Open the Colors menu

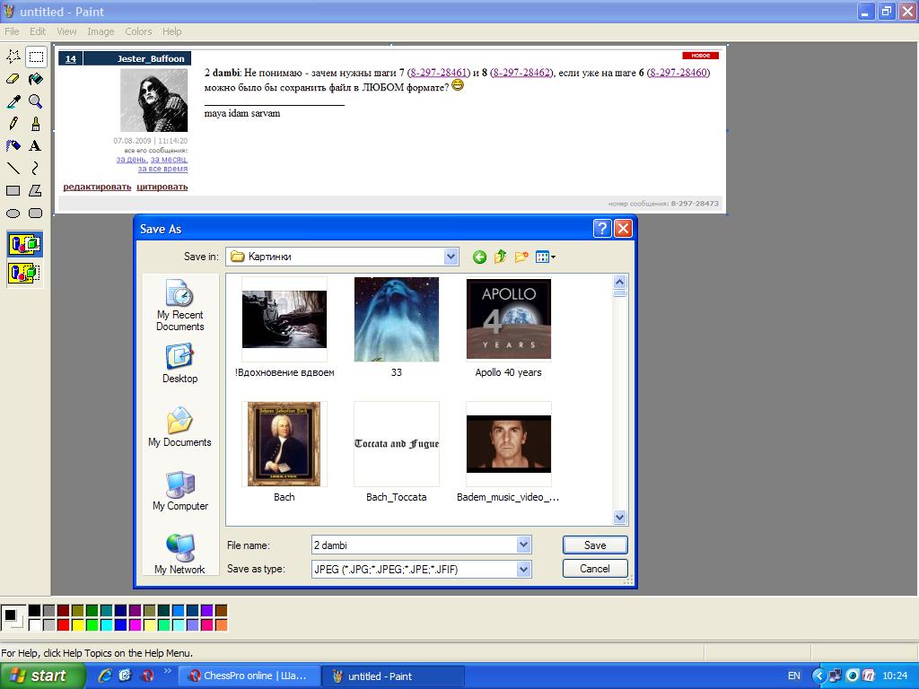pyautogui.click(x=138, y=31)
